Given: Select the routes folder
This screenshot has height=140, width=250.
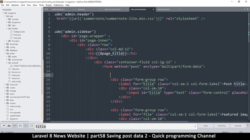Looking at the screenshot, I should coord(12,87).
